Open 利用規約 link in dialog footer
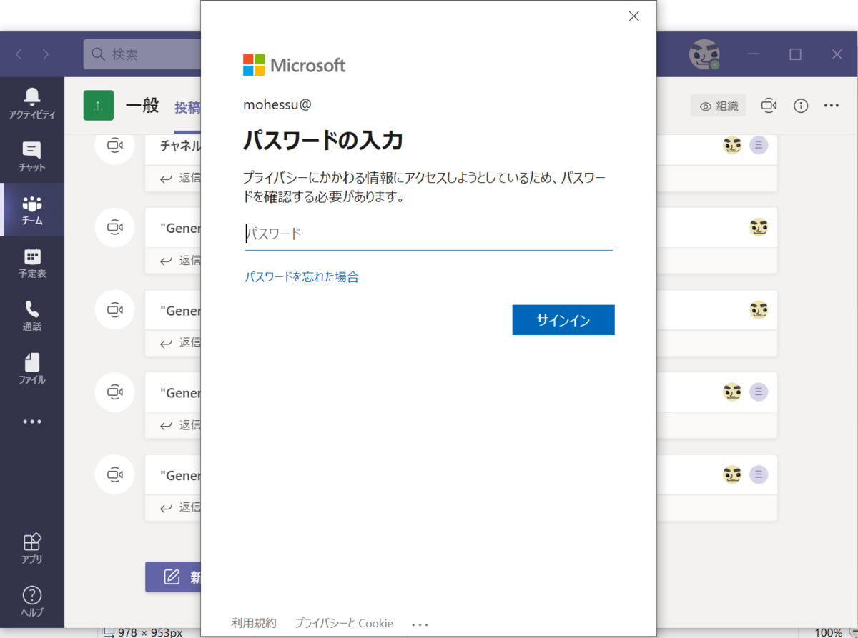This screenshot has width=858, height=638. 254,623
